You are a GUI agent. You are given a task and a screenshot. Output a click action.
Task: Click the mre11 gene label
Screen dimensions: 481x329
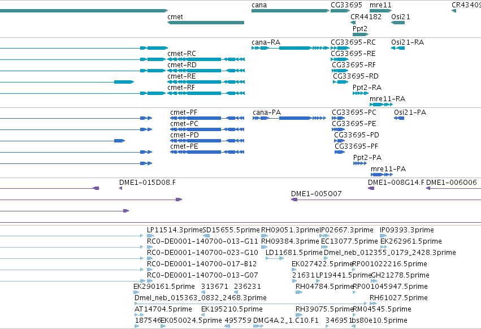click(380, 5)
